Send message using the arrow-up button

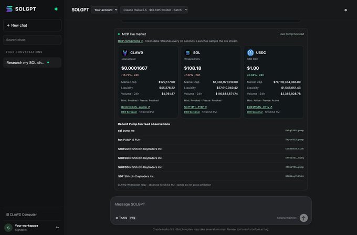pyautogui.click(x=303, y=218)
